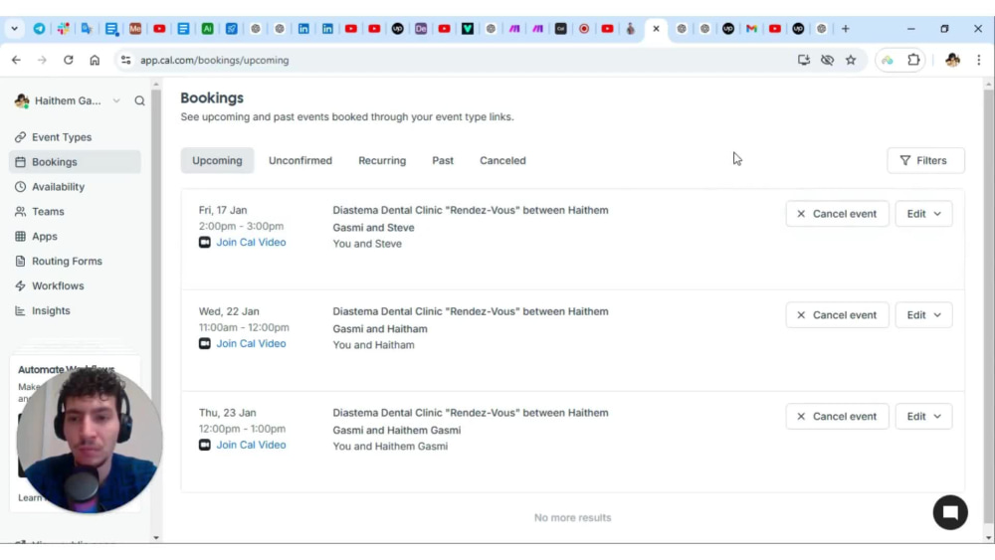The width and height of the screenshot is (995, 560).
Task: Switch to the Unconfirmed tab
Action: (300, 160)
